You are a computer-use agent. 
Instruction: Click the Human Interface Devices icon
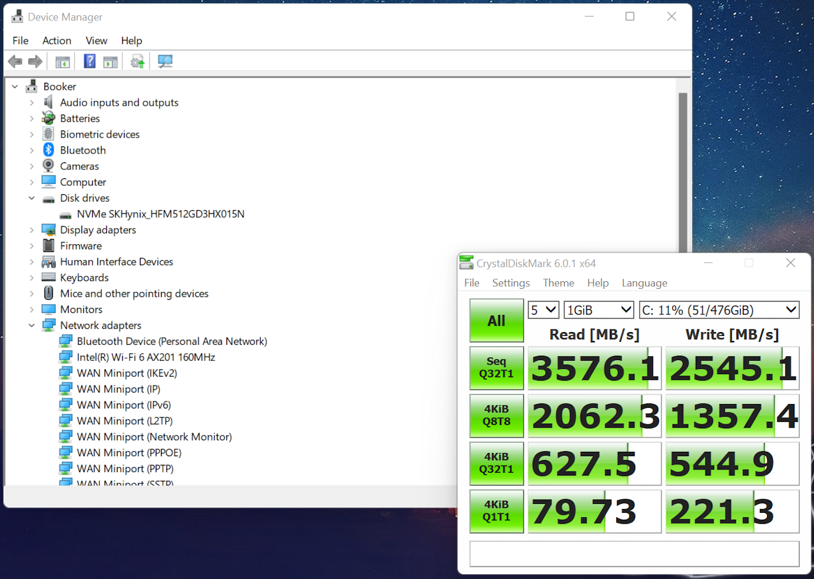[x=48, y=262]
